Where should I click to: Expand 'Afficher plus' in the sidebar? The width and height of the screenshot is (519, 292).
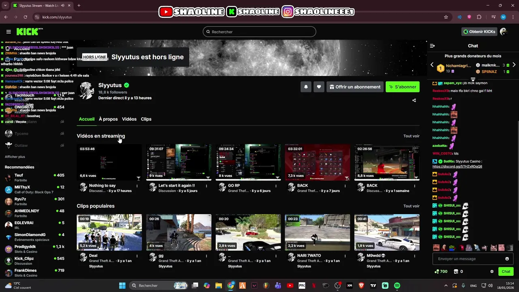15,157
